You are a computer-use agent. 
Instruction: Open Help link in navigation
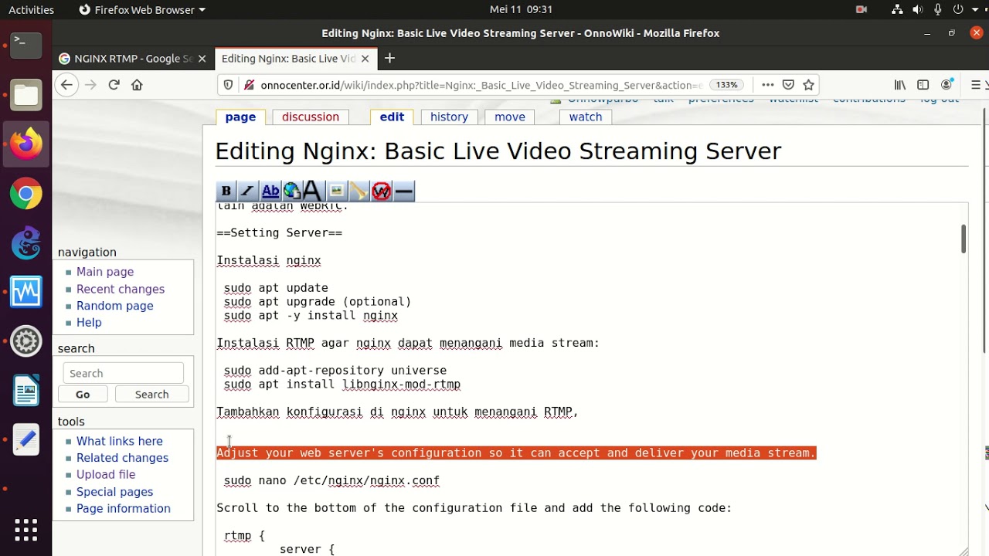tap(89, 323)
